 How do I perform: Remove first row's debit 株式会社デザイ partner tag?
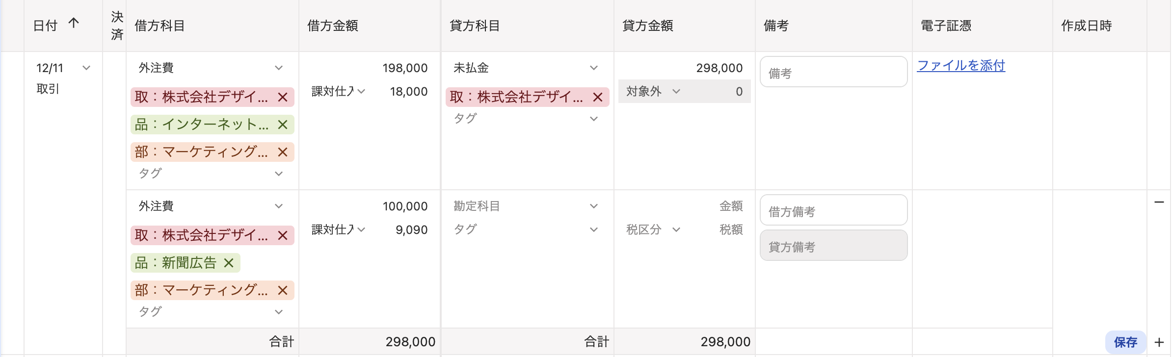point(283,97)
